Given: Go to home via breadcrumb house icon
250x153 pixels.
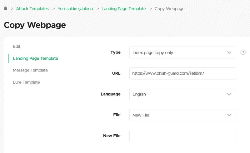Looking at the screenshot, I should coord(5,8).
